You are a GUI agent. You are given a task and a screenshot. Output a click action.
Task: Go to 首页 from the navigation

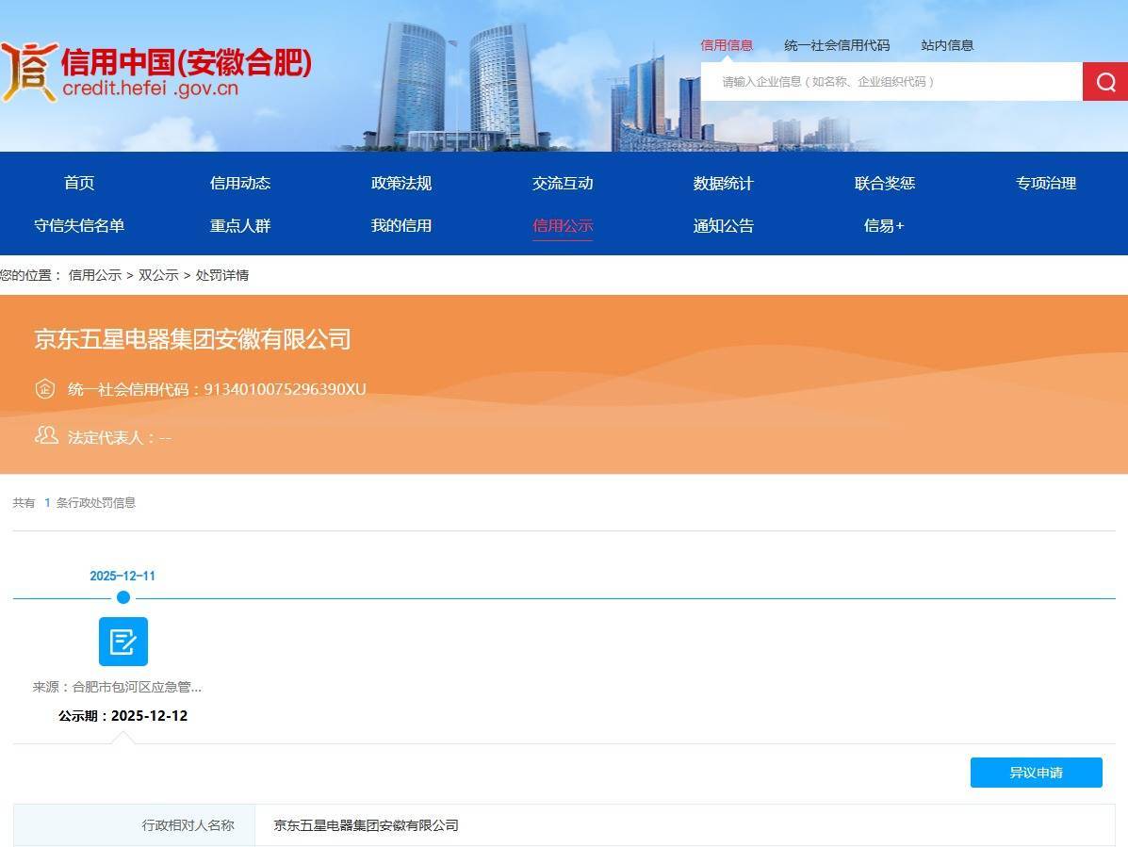pos(79,183)
